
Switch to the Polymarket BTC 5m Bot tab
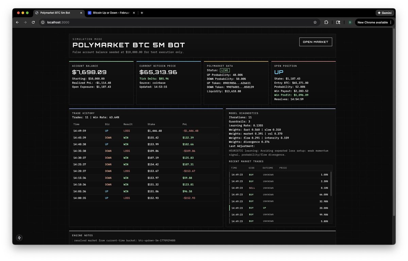tap(58, 13)
